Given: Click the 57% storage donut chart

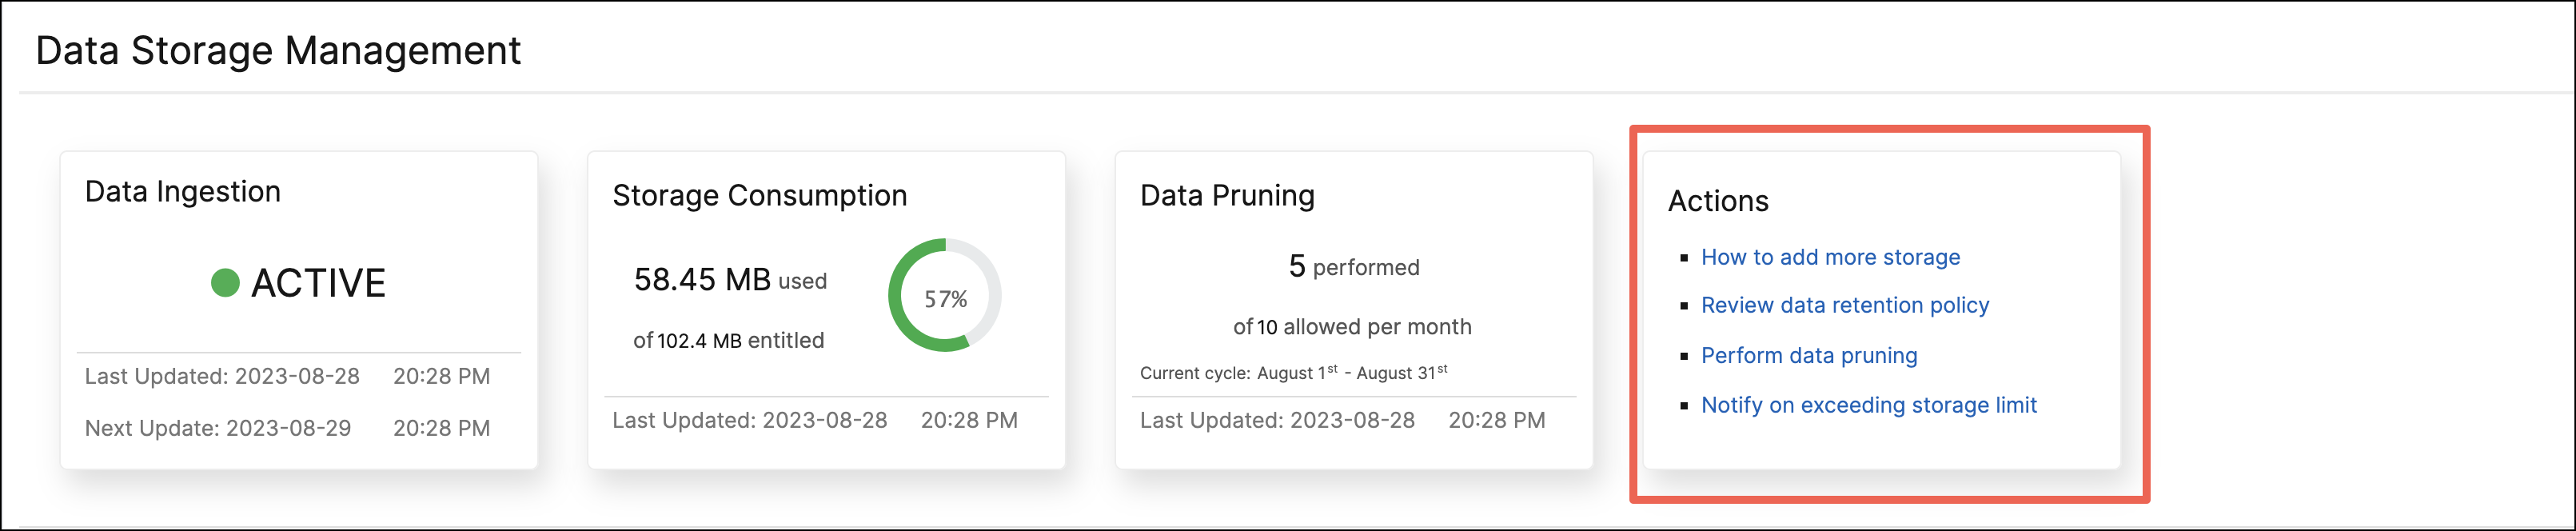Looking at the screenshot, I should point(945,295).
